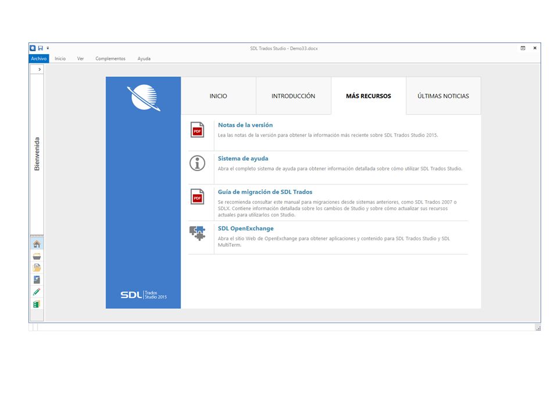This screenshot has height=419, width=558.
Task: Open the Complementos ribbon tab
Action: pyautogui.click(x=110, y=58)
